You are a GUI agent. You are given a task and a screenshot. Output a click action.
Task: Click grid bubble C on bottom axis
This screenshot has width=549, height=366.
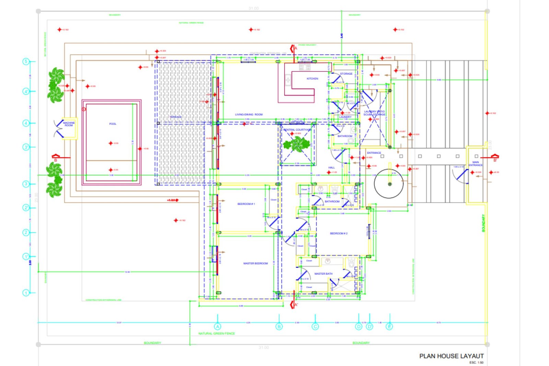[x=315, y=327]
